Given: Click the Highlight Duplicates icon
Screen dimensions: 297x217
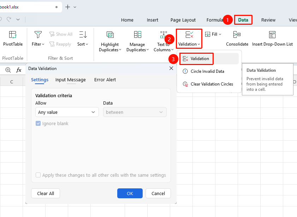Looking at the screenshot, I should pyautogui.click(x=110, y=35).
